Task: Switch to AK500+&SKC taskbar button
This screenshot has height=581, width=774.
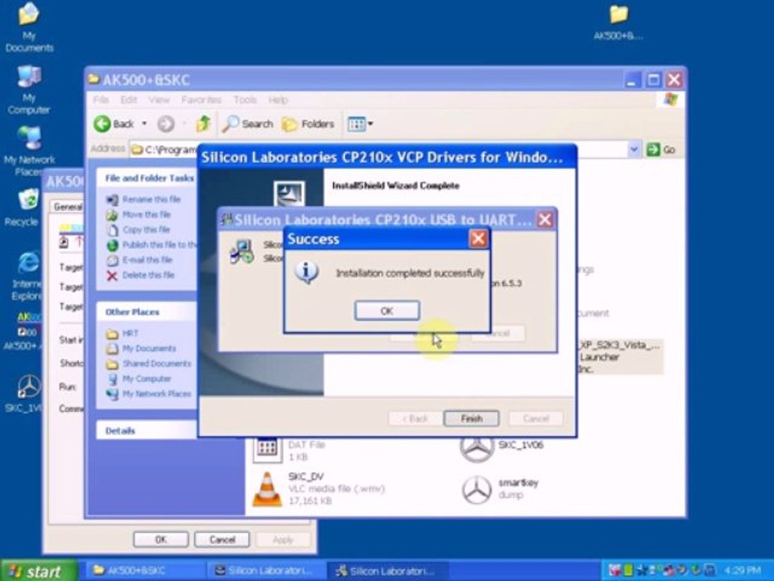Action: tap(144, 571)
